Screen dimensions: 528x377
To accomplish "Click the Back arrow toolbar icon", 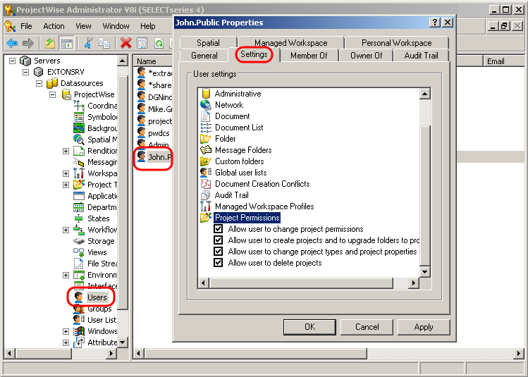I will click(12, 43).
